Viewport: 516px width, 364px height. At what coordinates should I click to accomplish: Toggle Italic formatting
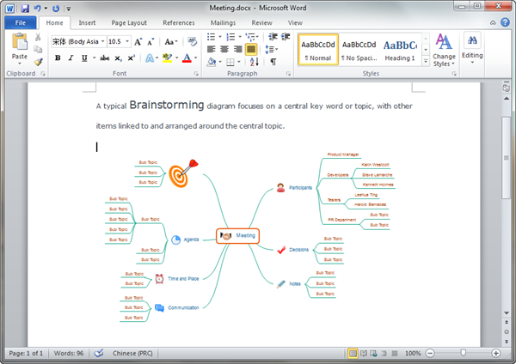[72, 58]
